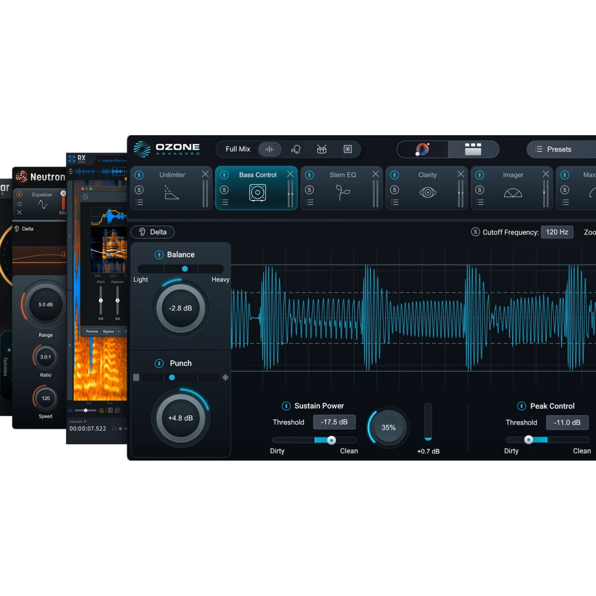Solo the Clarity module
Screen dimensions: 596x596
pyautogui.click(x=395, y=190)
